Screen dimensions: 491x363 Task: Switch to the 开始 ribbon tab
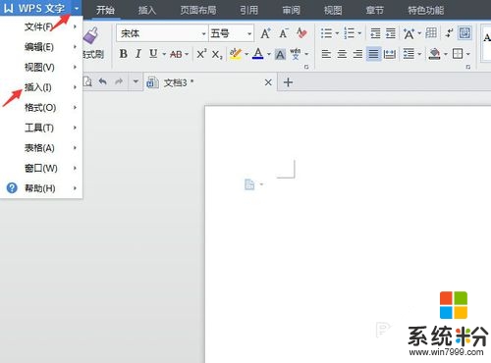105,10
